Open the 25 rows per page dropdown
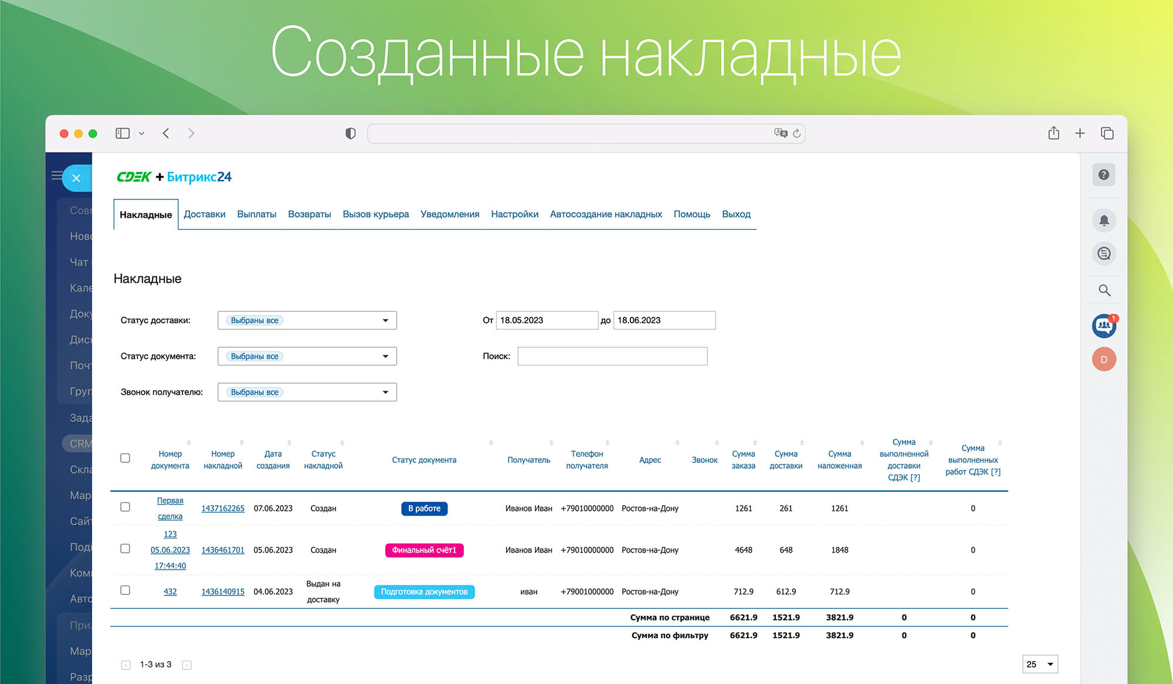This screenshot has height=684, width=1173. coord(1040,664)
